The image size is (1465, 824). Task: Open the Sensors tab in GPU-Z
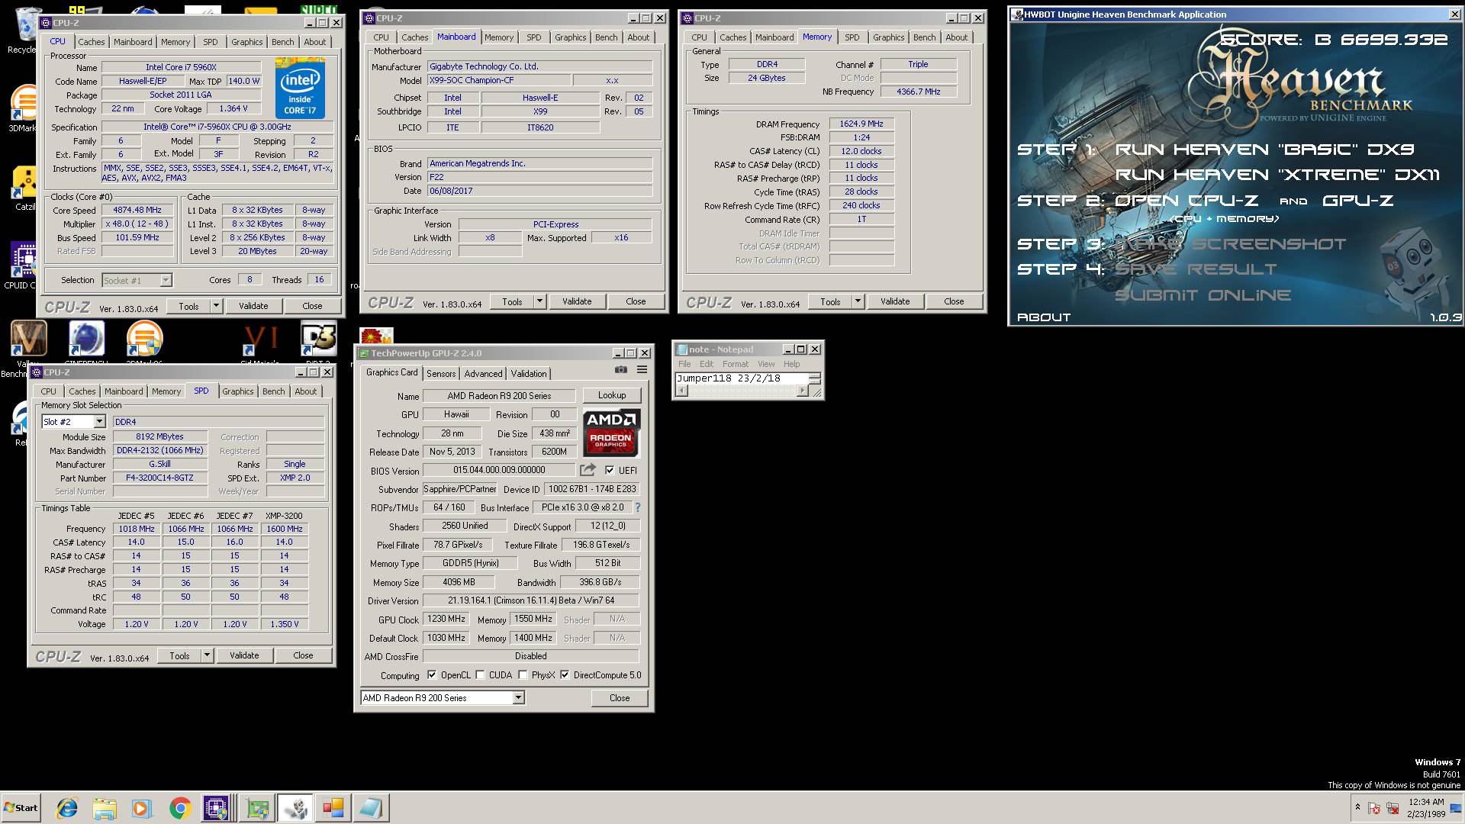(x=441, y=373)
